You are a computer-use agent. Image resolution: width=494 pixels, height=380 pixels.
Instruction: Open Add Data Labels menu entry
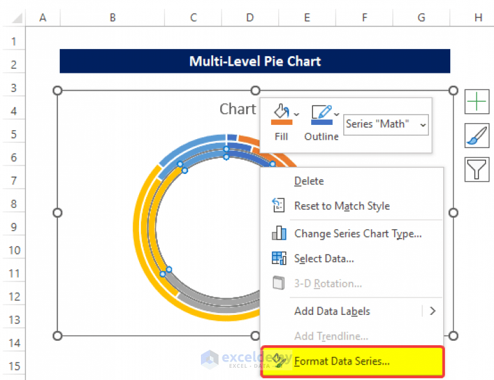(x=332, y=311)
